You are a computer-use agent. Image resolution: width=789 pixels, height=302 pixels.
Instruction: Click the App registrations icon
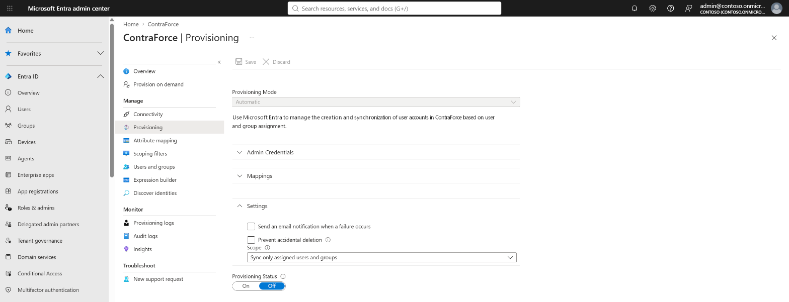tap(8, 191)
